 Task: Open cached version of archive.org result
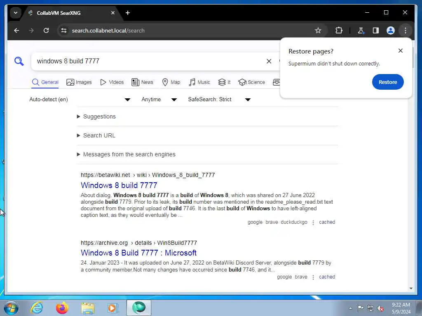coord(327,277)
